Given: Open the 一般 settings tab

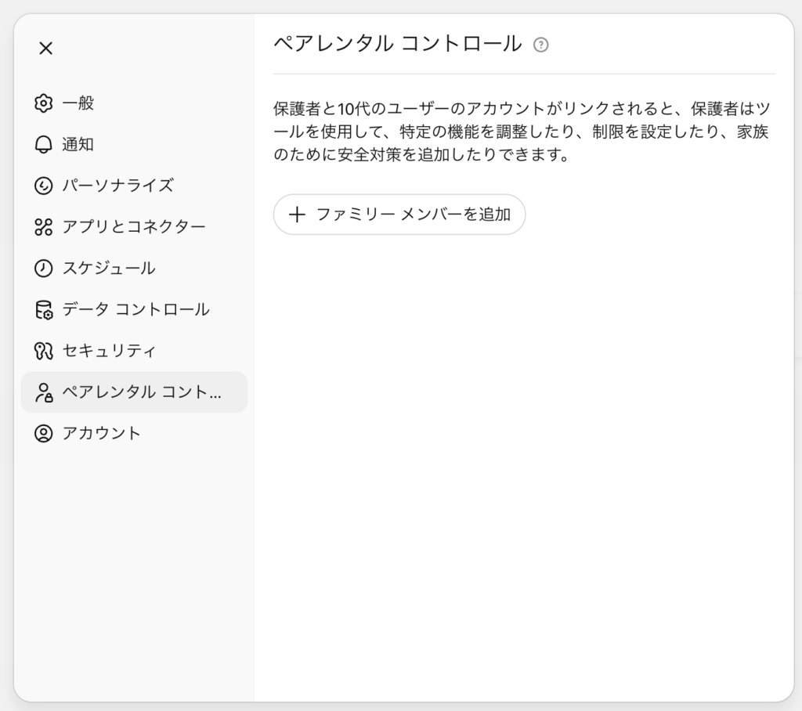Looking at the screenshot, I should point(78,103).
